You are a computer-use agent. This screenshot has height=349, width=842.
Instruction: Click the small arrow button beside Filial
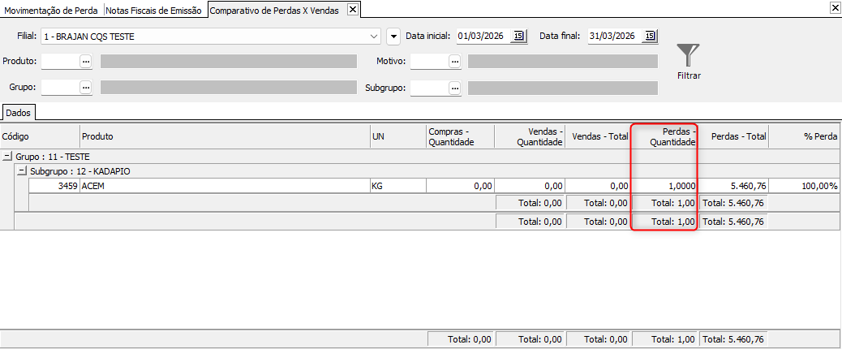coord(393,37)
